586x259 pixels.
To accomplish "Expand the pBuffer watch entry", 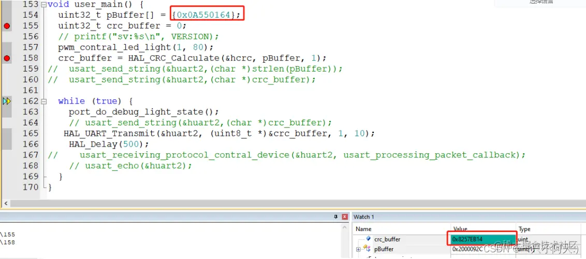I will (358, 249).
